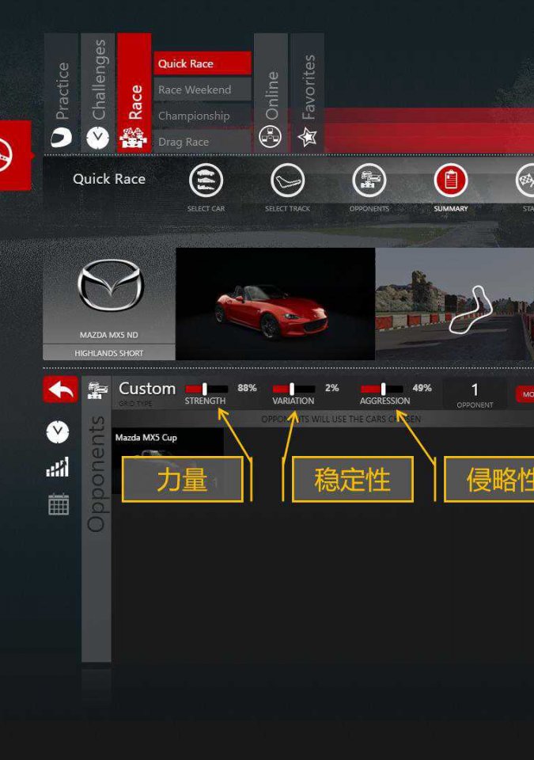The image size is (534, 760).
Task: Click the opponent count field
Action: pyautogui.click(x=475, y=394)
